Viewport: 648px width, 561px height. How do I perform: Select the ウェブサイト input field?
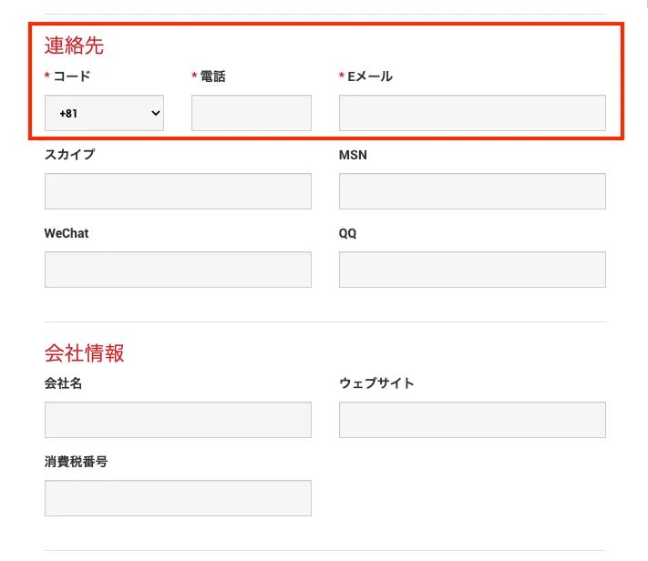point(472,420)
